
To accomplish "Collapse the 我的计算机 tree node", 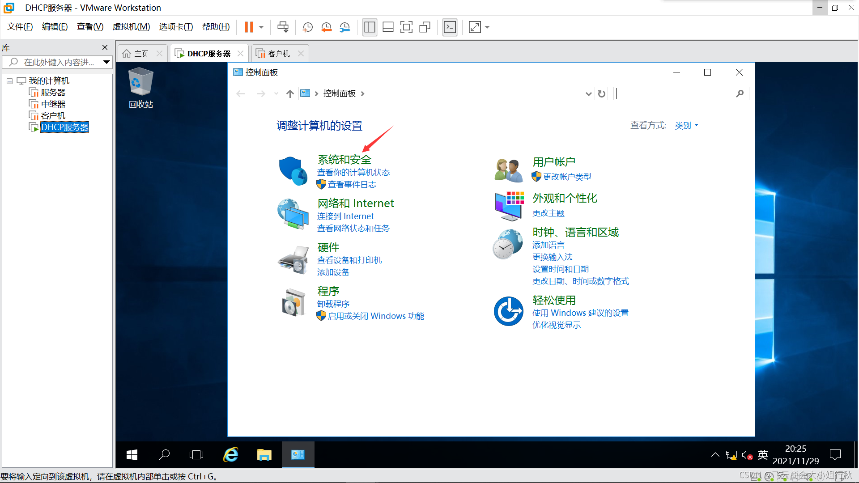I will [x=9, y=81].
